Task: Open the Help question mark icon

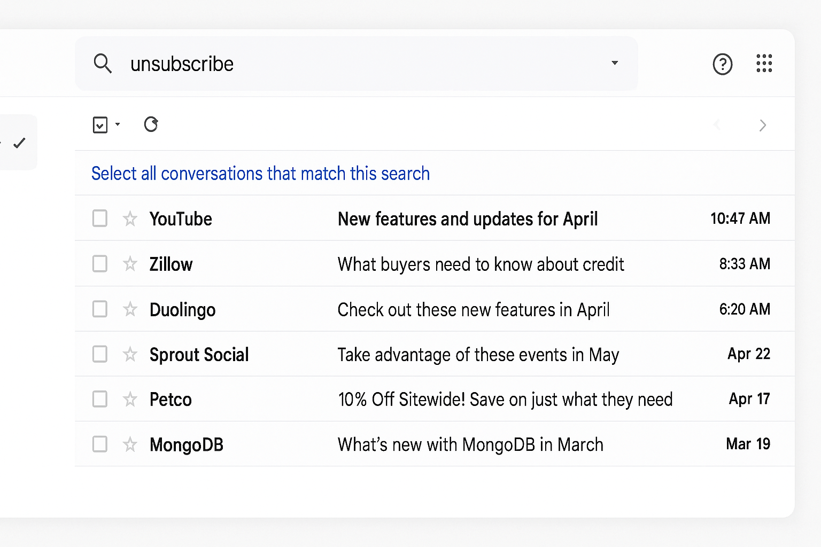Action: pyautogui.click(x=723, y=64)
